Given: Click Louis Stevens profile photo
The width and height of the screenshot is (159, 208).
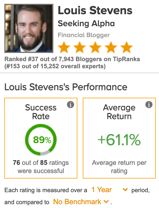Looking at the screenshot, I should point(29,28).
